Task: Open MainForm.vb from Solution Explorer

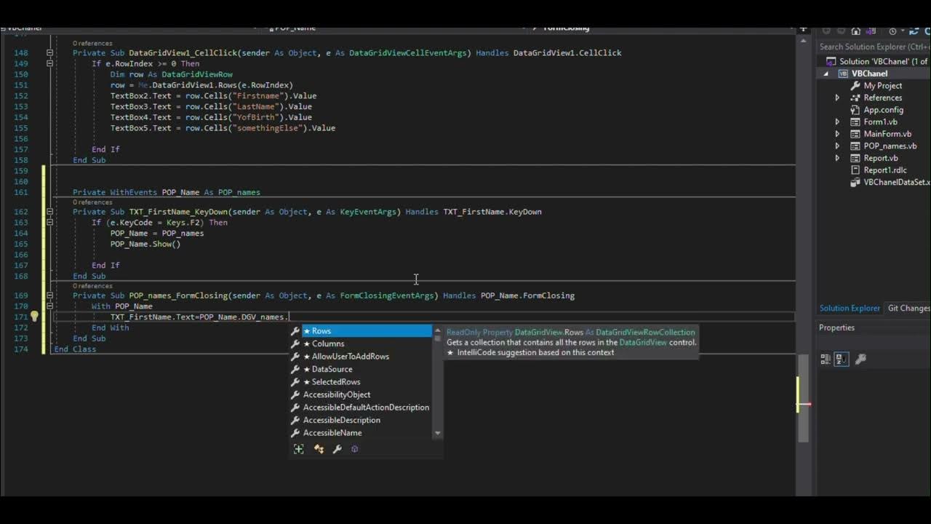Action: [887, 134]
